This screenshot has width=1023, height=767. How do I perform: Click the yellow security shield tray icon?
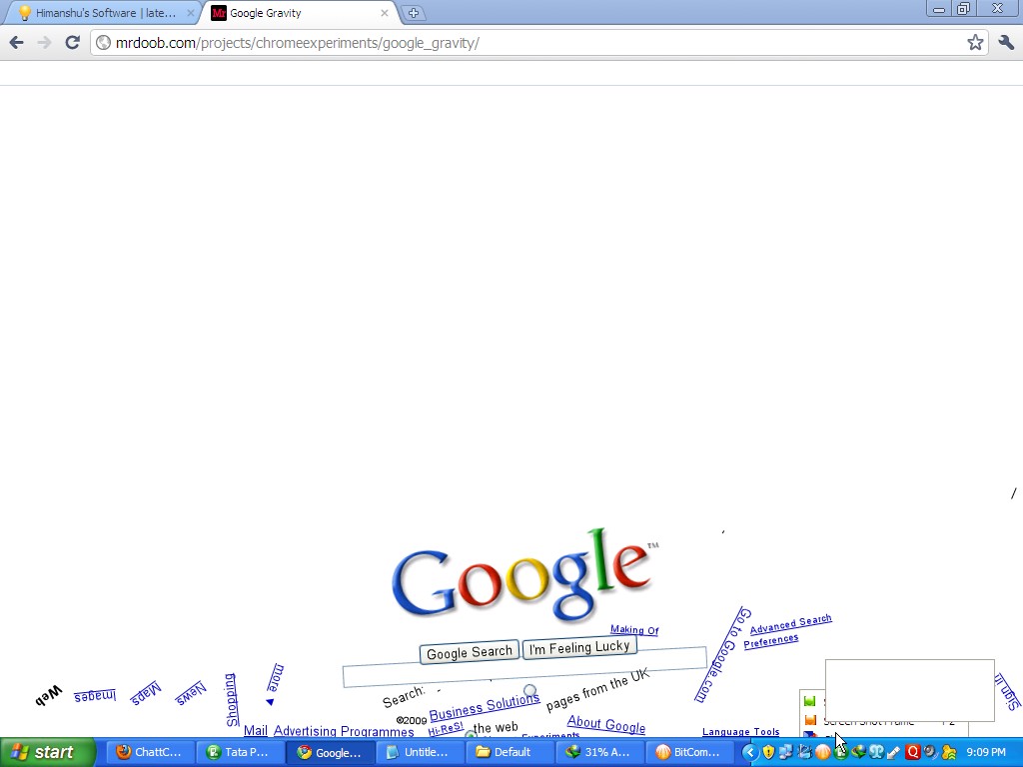click(x=768, y=753)
